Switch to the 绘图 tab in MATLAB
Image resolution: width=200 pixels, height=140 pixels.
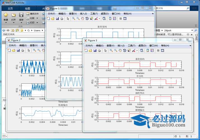tap(27, 9)
